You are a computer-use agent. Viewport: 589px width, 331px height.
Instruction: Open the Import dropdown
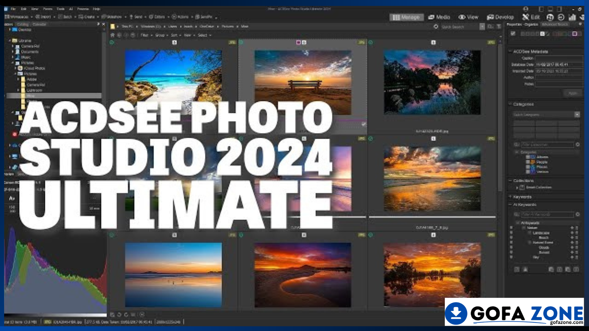coord(45,17)
